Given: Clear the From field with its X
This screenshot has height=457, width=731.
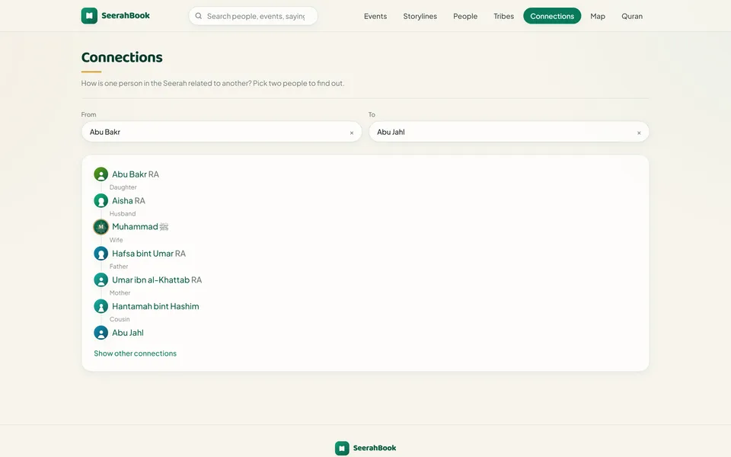Looking at the screenshot, I should coord(352,133).
